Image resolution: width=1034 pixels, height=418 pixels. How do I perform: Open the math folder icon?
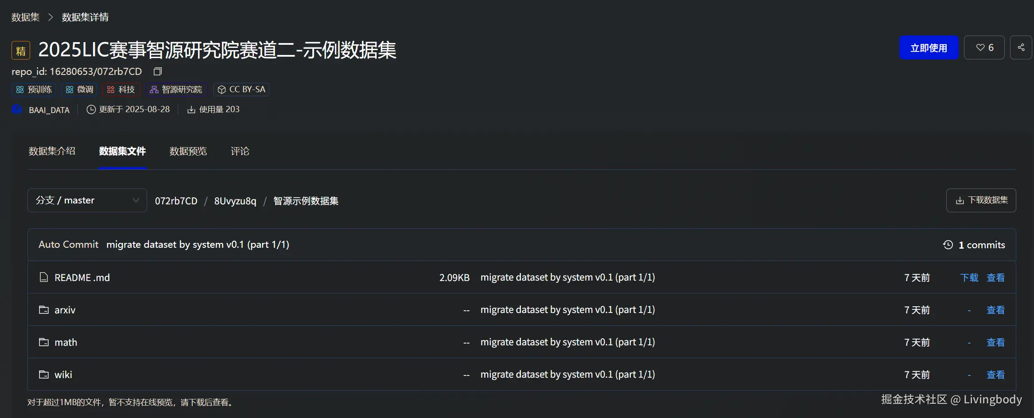tap(43, 342)
